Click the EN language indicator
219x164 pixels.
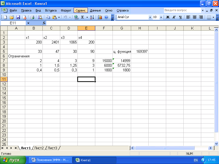coord(196,160)
